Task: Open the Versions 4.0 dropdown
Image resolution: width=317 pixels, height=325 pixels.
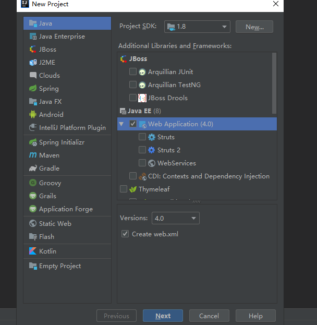Action: 176,218
